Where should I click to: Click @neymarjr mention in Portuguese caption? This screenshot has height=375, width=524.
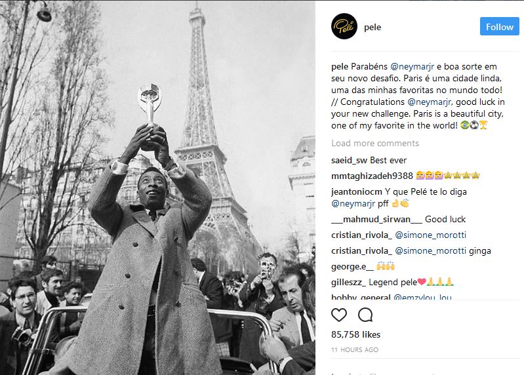[x=412, y=67]
